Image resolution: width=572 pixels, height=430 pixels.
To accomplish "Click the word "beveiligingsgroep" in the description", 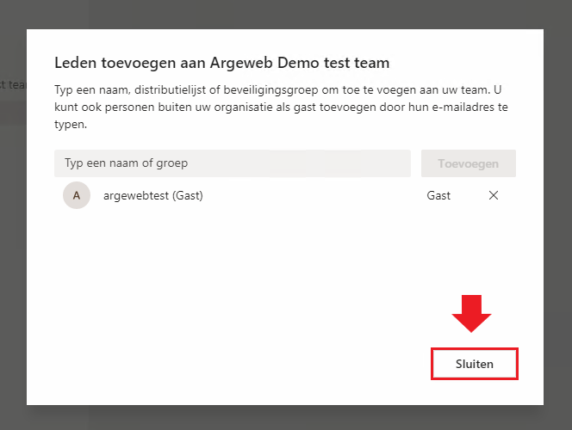I will (x=270, y=90).
